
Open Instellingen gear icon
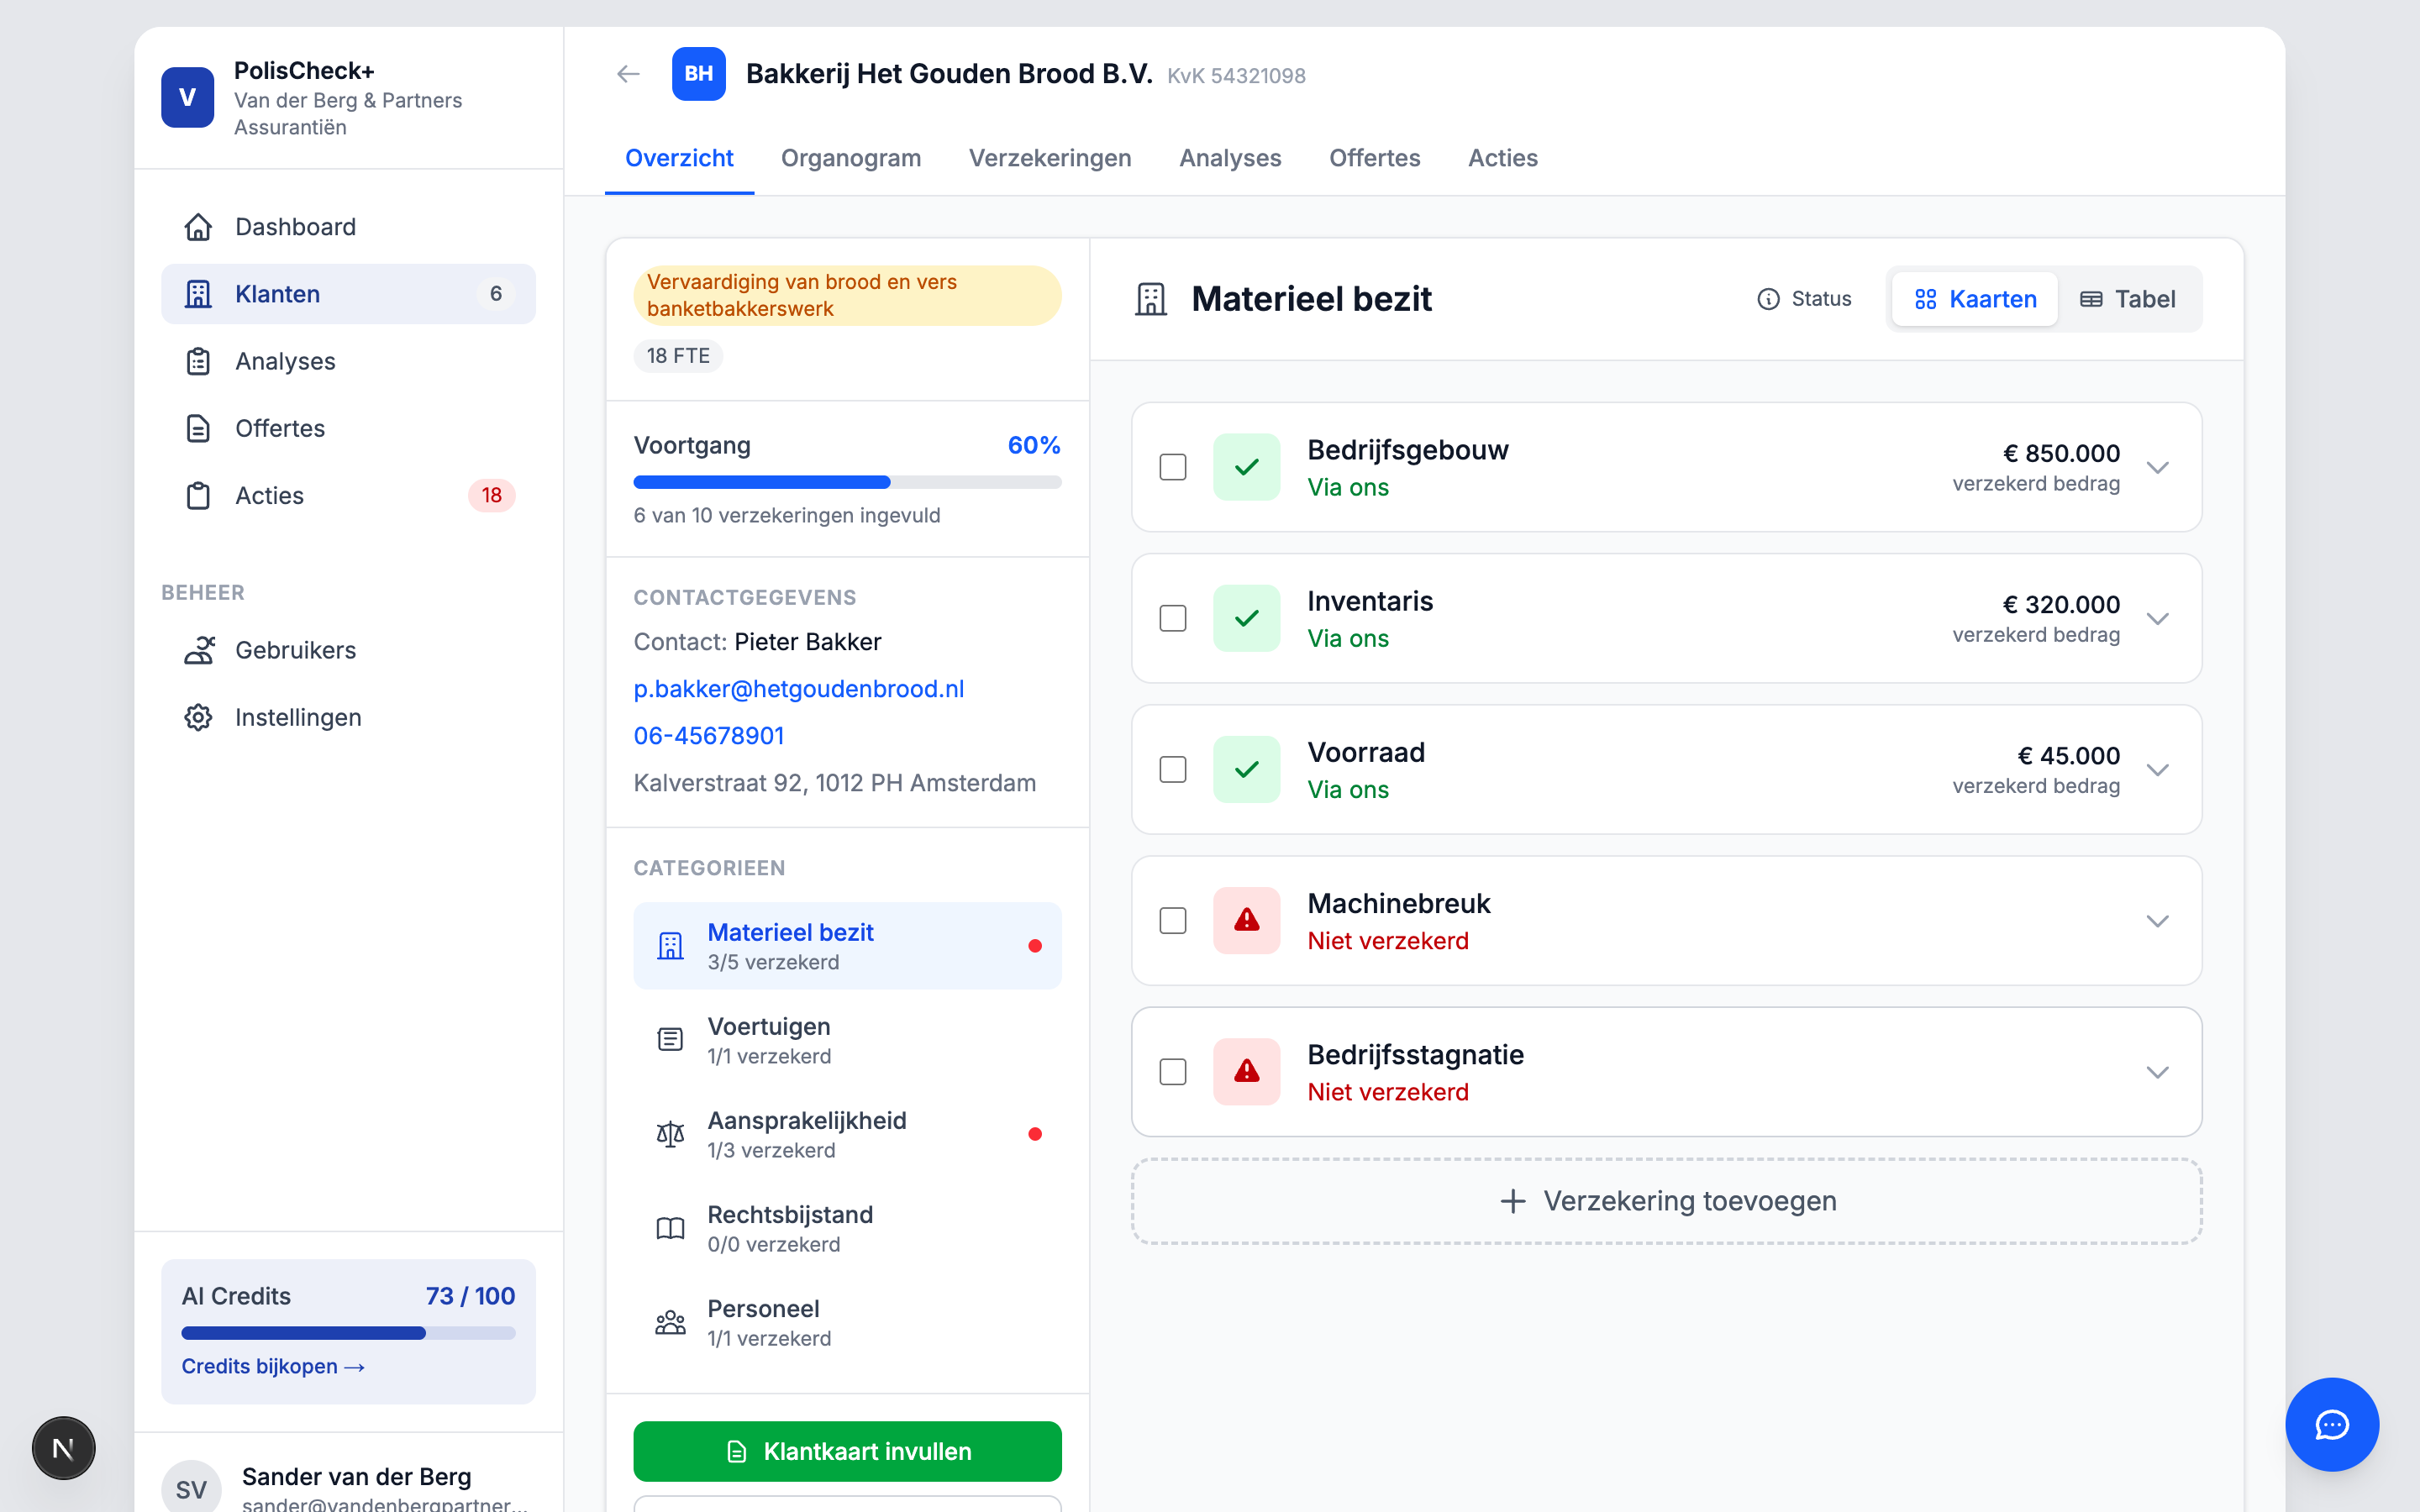(x=198, y=717)
